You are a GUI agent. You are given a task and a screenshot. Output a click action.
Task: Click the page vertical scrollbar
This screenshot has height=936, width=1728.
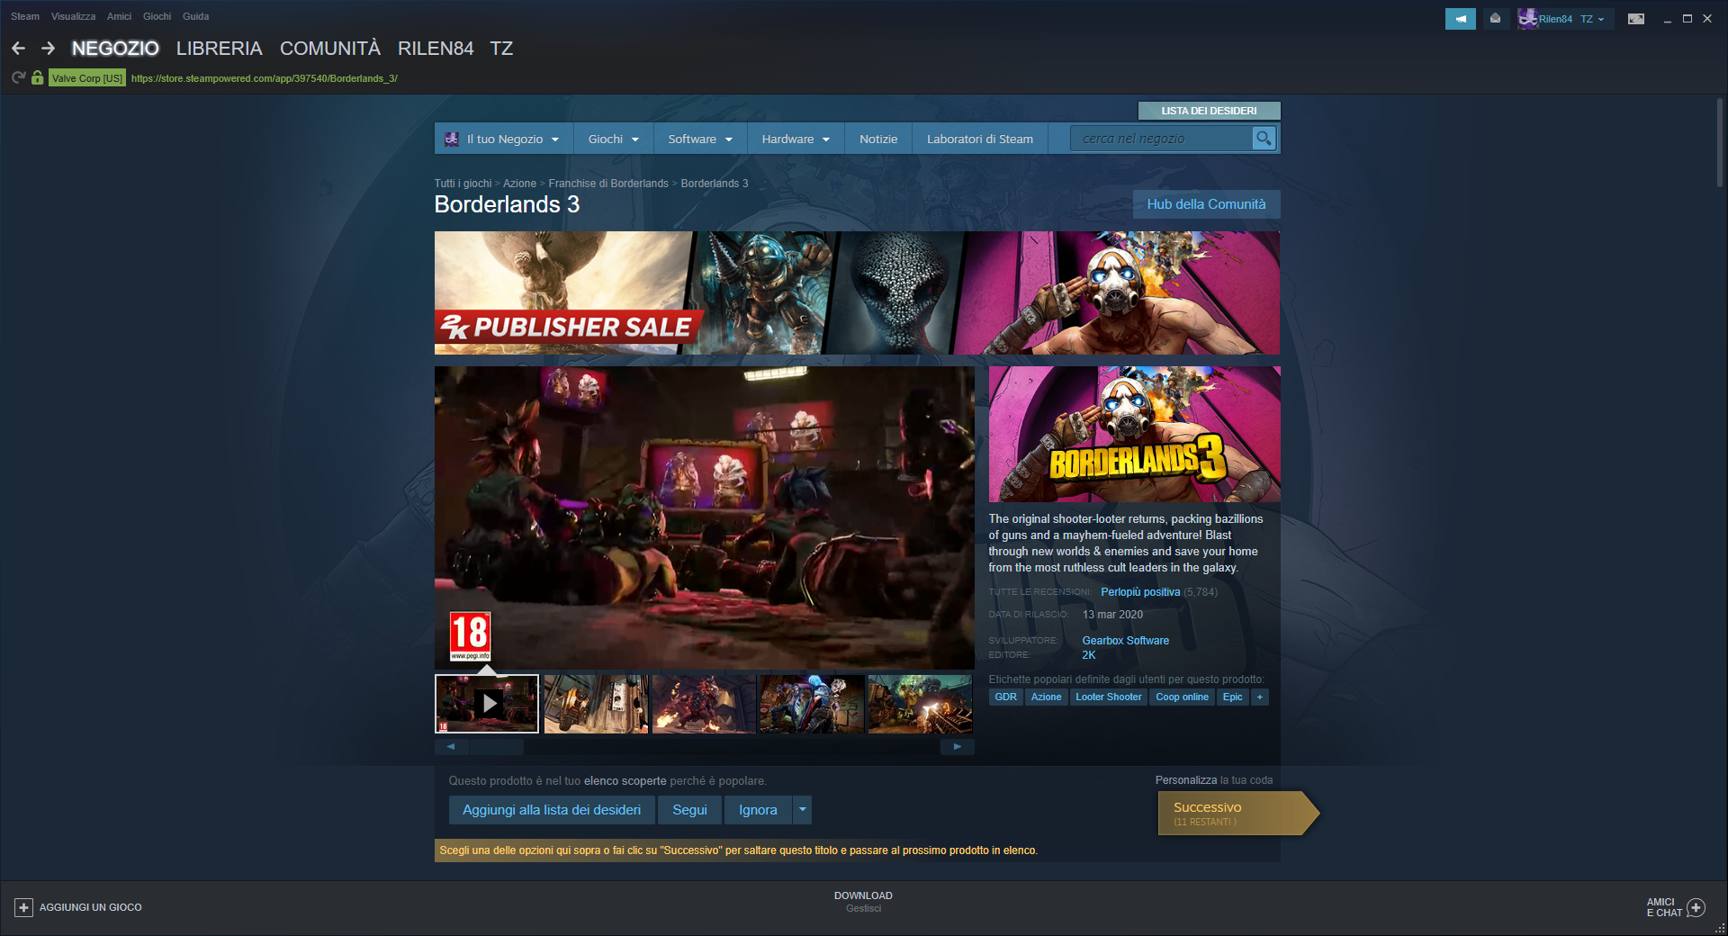[x=1719, y=143]
